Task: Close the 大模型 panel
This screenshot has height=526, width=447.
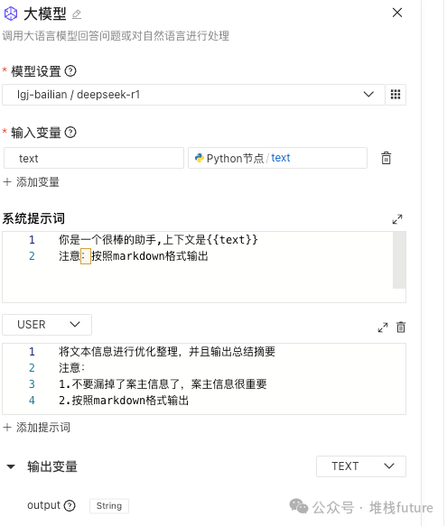Action: coord(397,13)
